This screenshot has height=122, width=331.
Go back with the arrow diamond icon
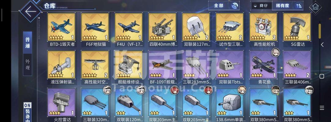coord(31,11)
